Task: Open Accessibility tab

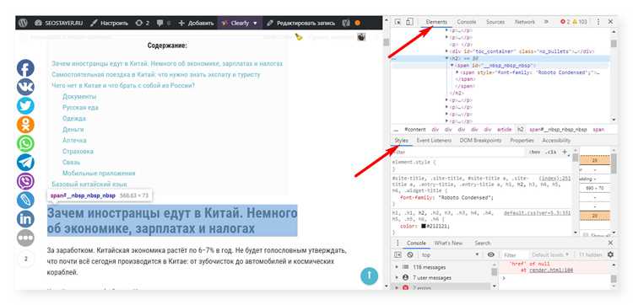Action: [556, 141]
